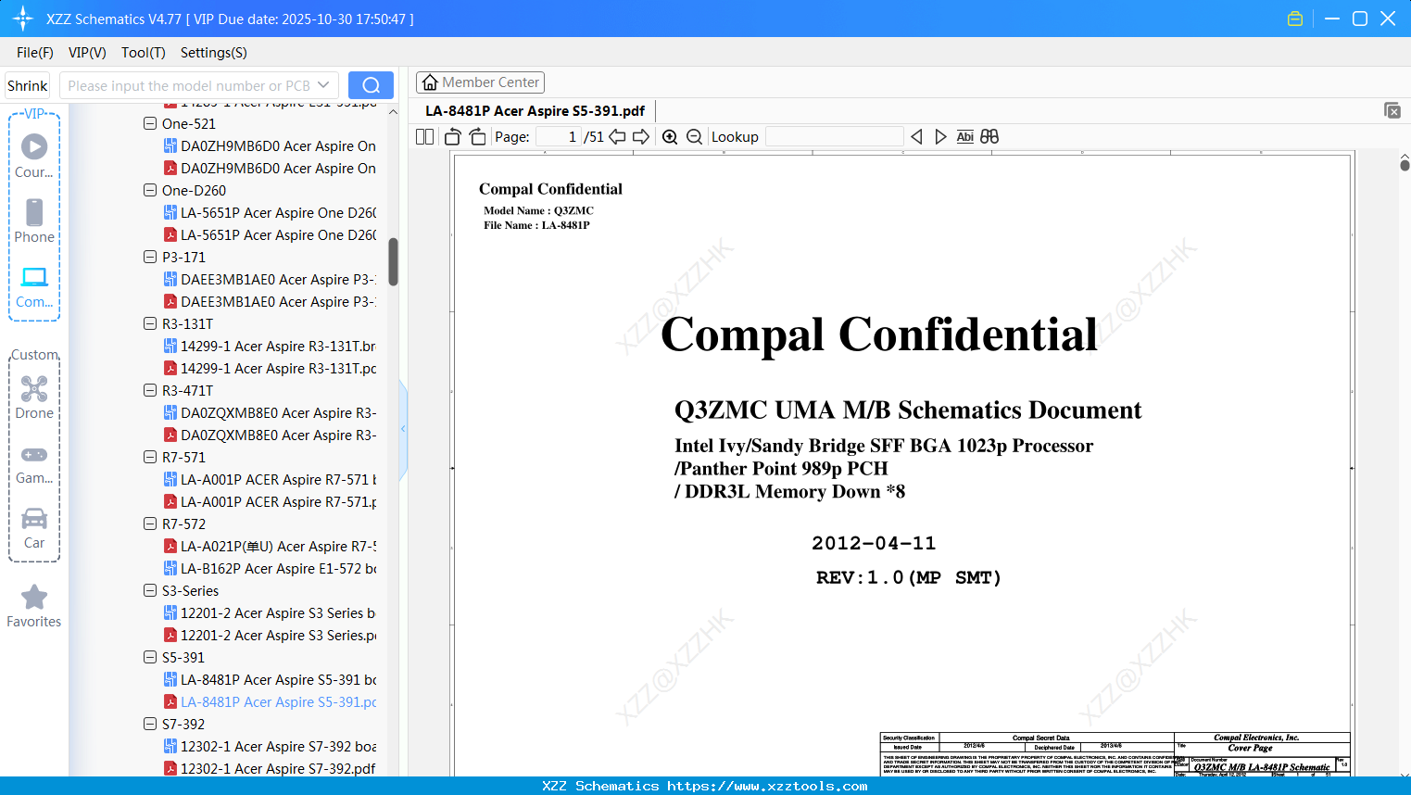Open DA0ZQXMB8E0 Acer Aspire R3 PDF file
The image size is (1411, 795).
tap(271, 435)
